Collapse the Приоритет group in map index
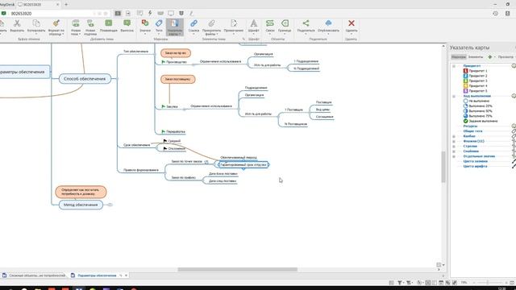 click(x=454, y=66)
